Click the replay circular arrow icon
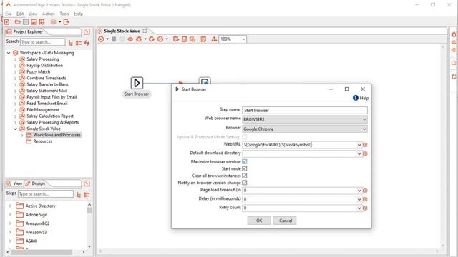This screenshot has height=257, width=458. coord(151,39)
